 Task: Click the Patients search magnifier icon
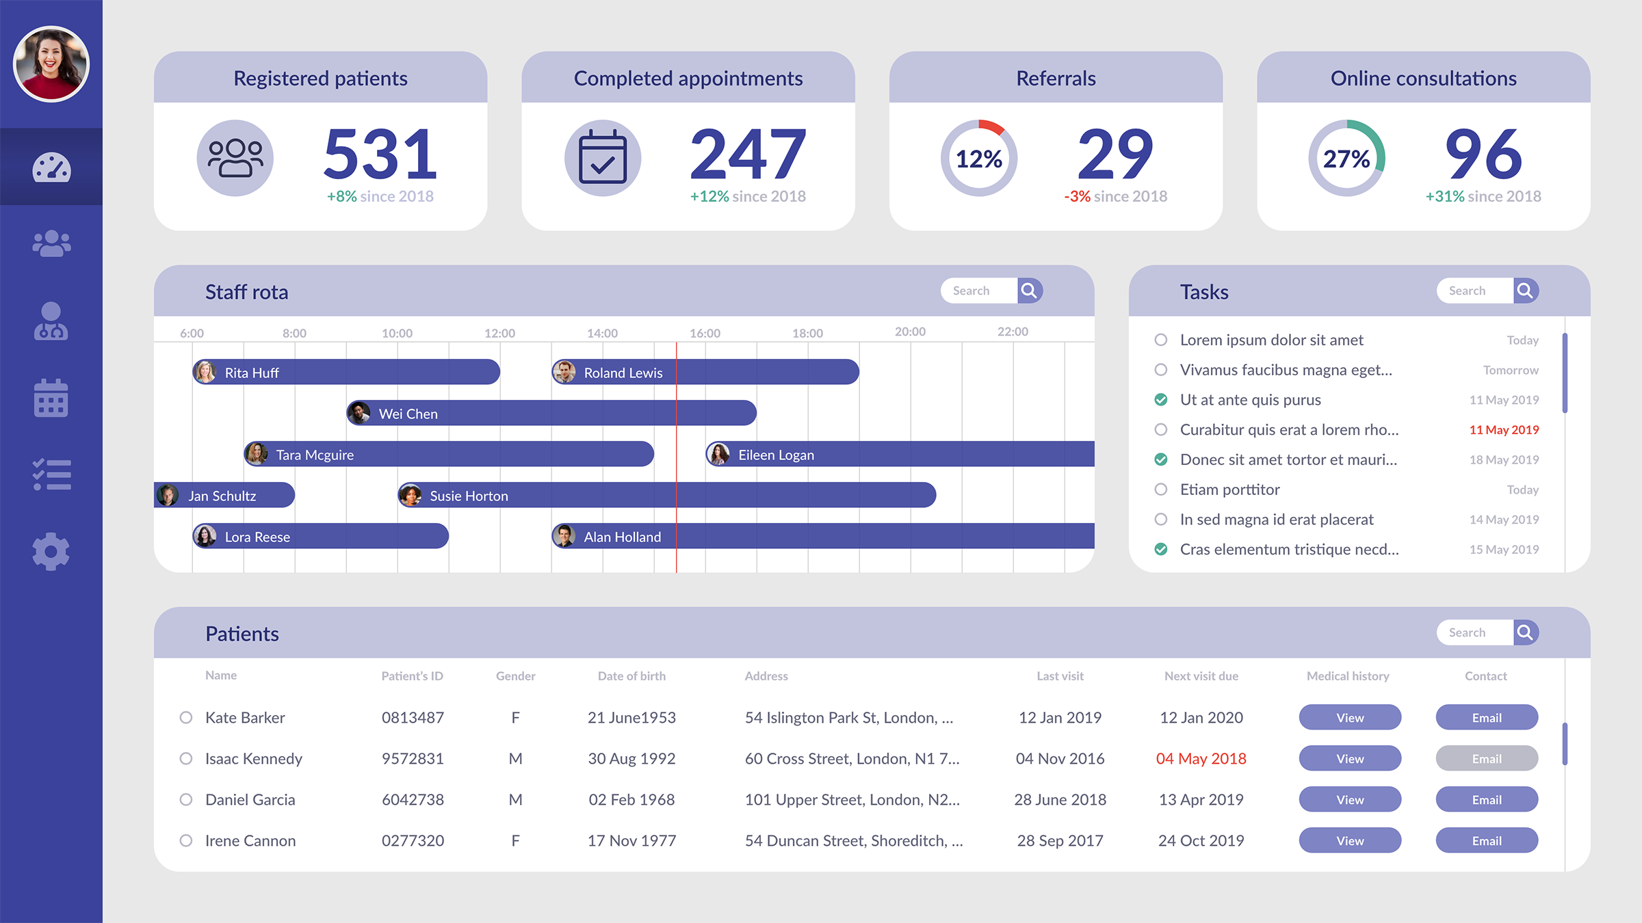(x=1525, y=632)
